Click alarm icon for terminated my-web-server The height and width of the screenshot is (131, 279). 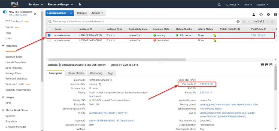215,40
